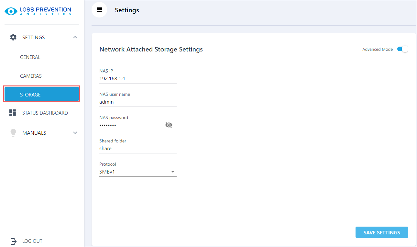Click the Loss Prevention Analytics eye logo
Viewport: 417px width, 247px height.
point(11,11)
